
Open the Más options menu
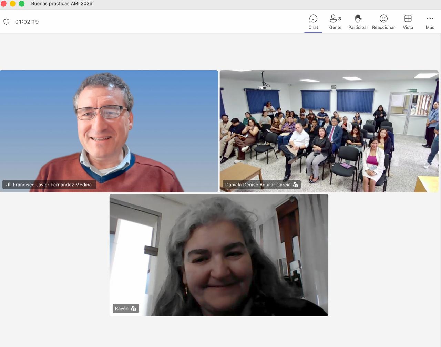coord(430,22)
